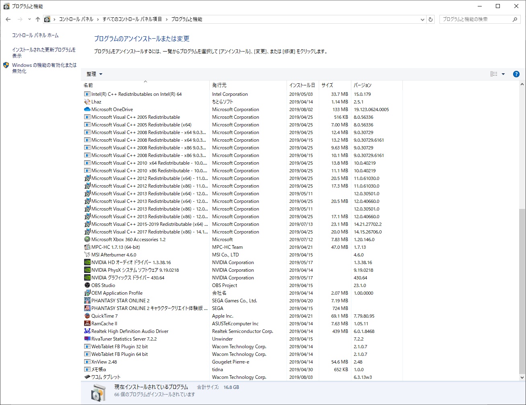Image resolution: width=526 pixels, height=405 pixels.
Task: Click the install date 2019/08/03
Action: coord(301,377)
